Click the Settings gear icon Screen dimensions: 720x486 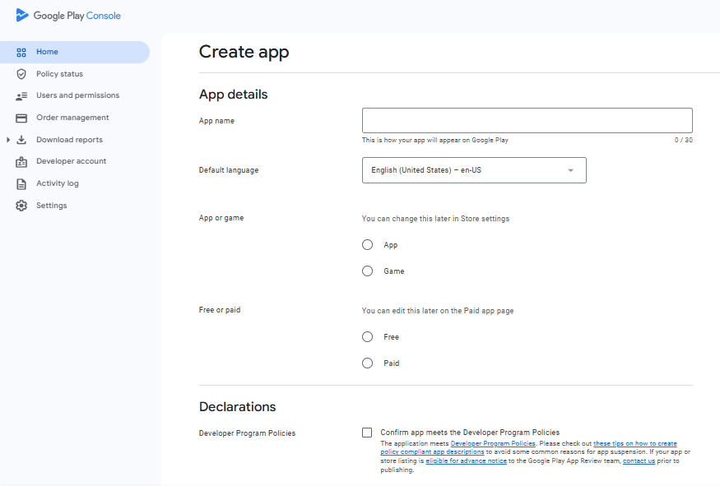[x=21, y=206]
